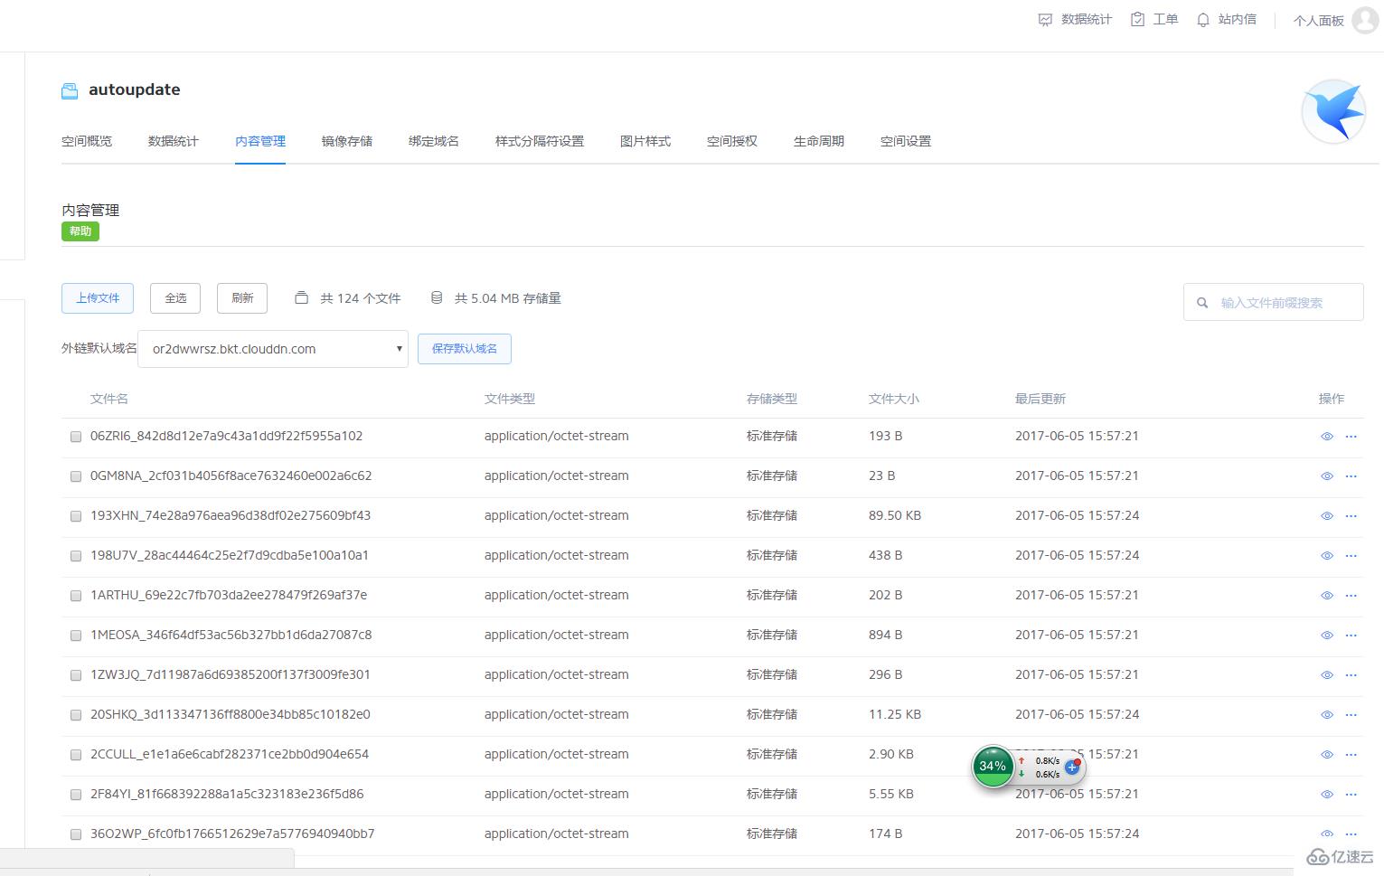Click the 全选 select-all button
The height and width of the screenshot is (876, 1384).
coord(175,298)
